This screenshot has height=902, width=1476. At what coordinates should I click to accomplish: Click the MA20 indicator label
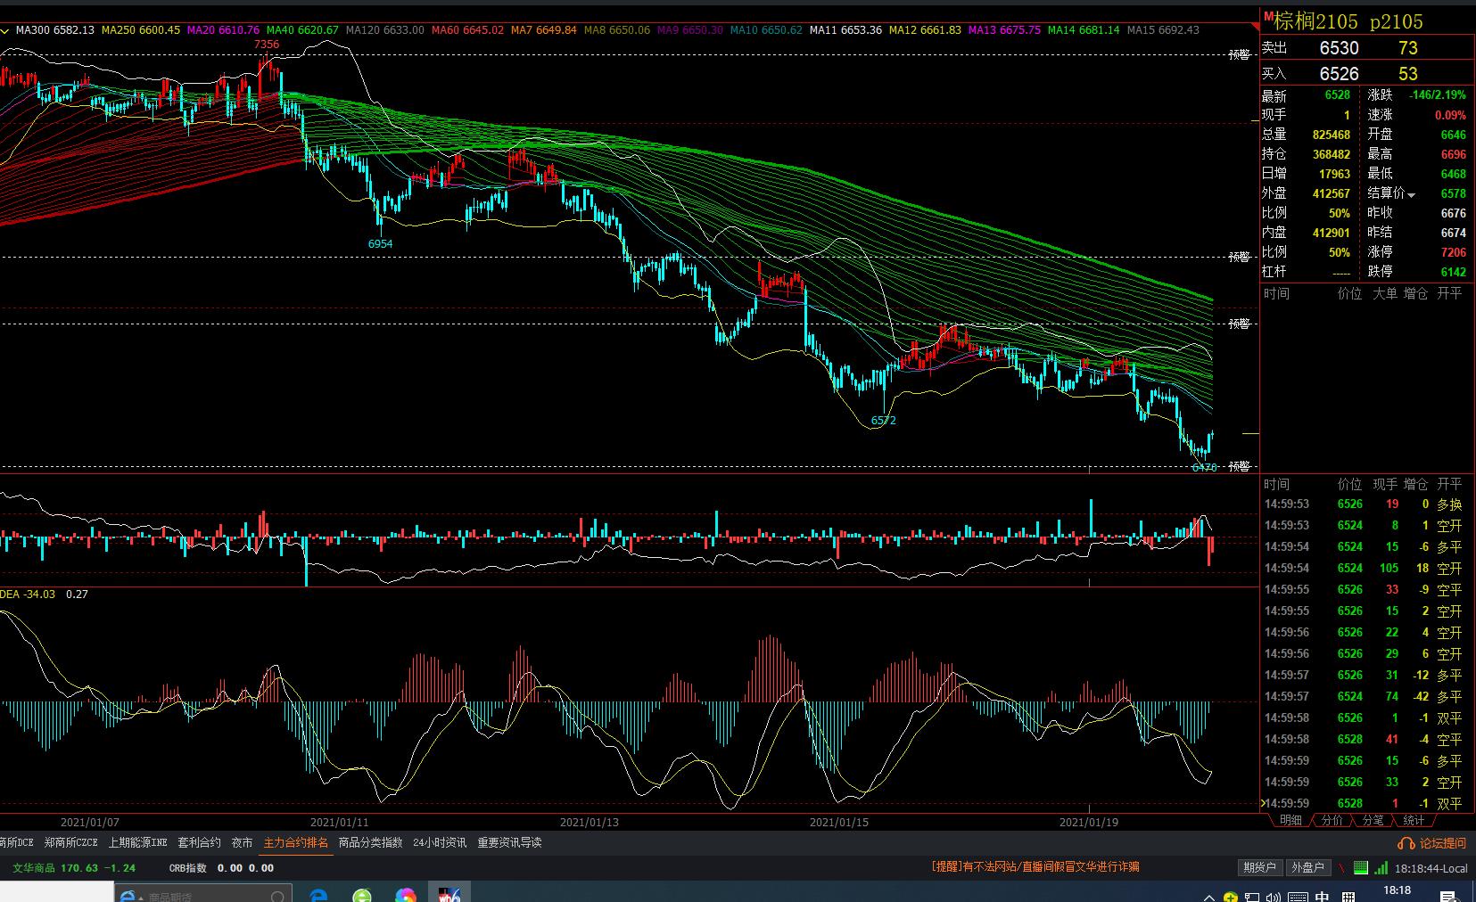click(223, 30)
